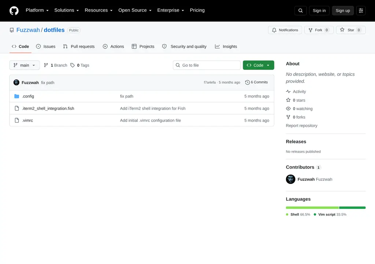Click the history clock icon by 6 Commits
The image size is (375, 264).
pyautogui.click(x=247, y=82)
